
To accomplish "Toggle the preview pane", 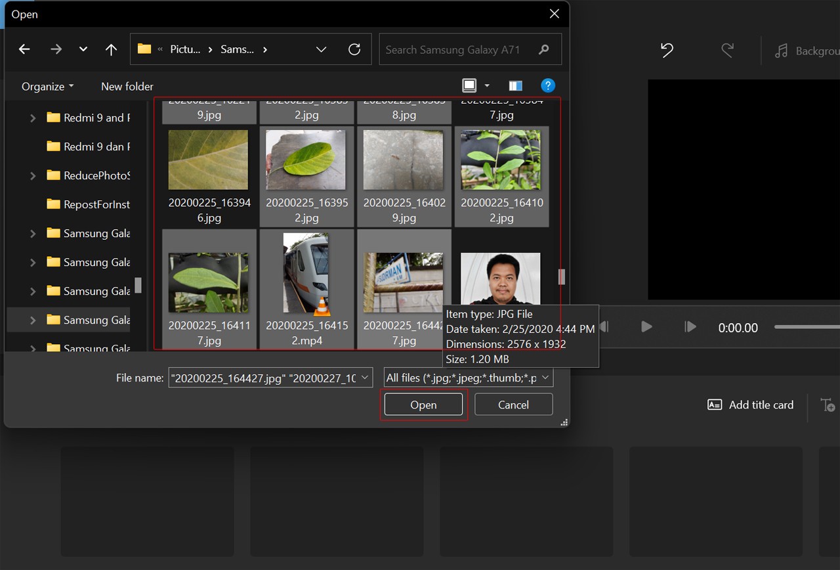I will 515,85.
